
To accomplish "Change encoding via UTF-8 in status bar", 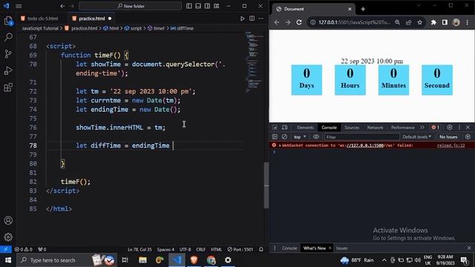I will point(185,249).
